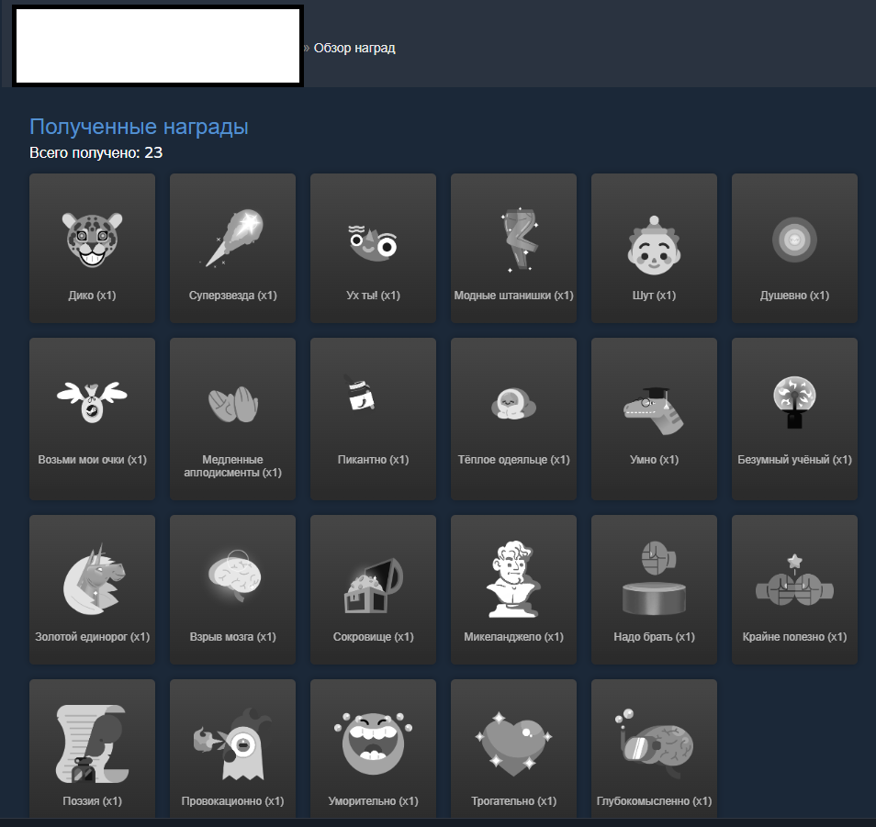This screenshot has height=827, width=876.
Task: Click the Шут clown face award
Action: [x=654, y=243]
